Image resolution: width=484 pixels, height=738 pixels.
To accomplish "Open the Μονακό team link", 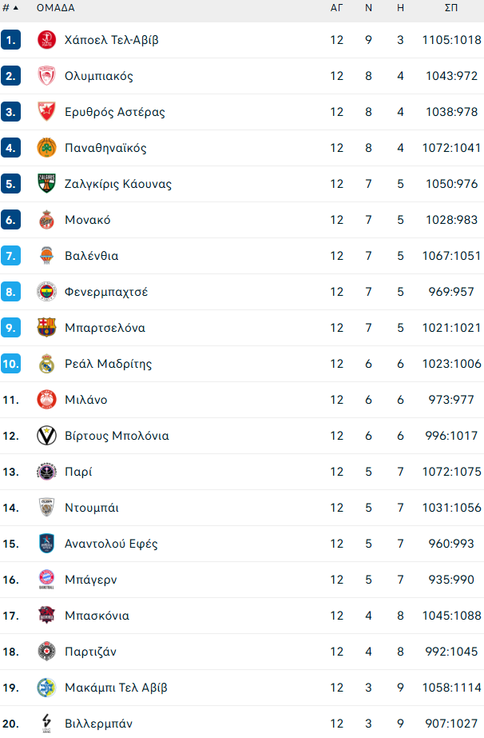I will coord(87,220).
